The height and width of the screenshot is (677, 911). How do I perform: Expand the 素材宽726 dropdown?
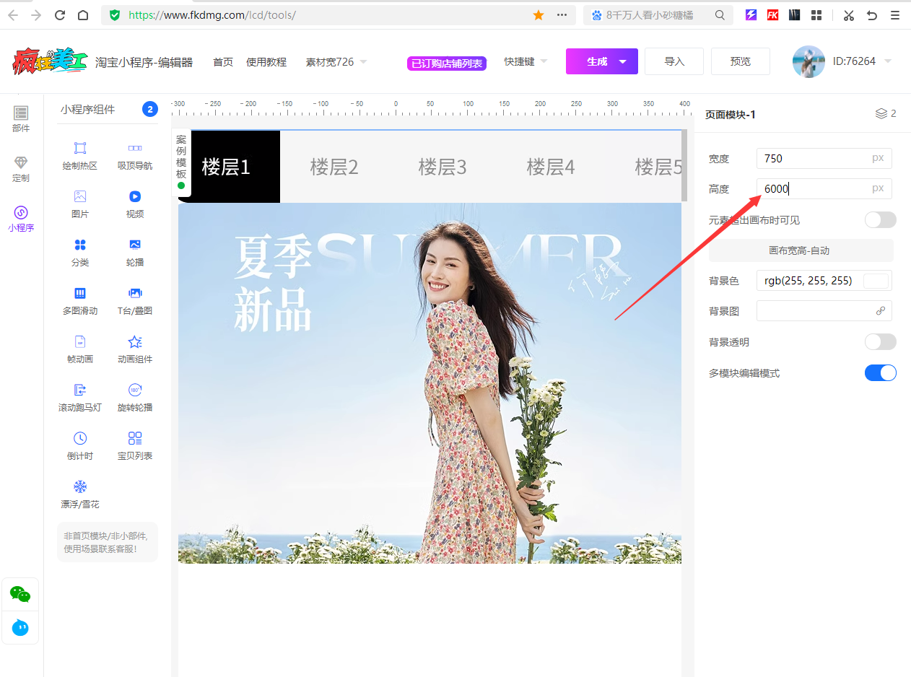click(x=336, y=62)
